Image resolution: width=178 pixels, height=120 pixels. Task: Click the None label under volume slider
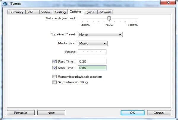coord(109,25)
